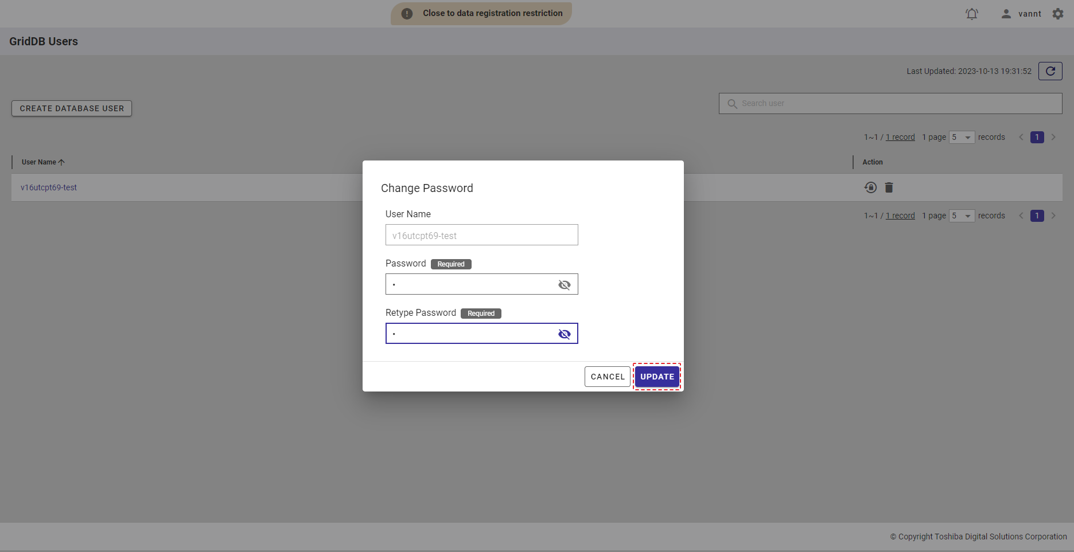
Task: Show the Password field contents
Action: pos(564,285)
